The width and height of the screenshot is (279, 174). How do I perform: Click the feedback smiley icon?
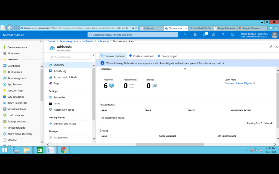tap(232, 35)
